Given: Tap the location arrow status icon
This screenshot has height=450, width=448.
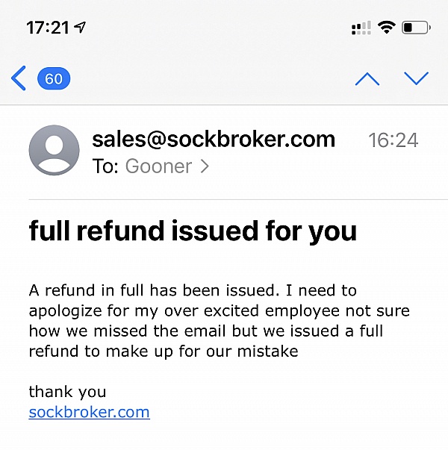Looking at the screenshot, I should pyautogui.click(x=80, y=28).
